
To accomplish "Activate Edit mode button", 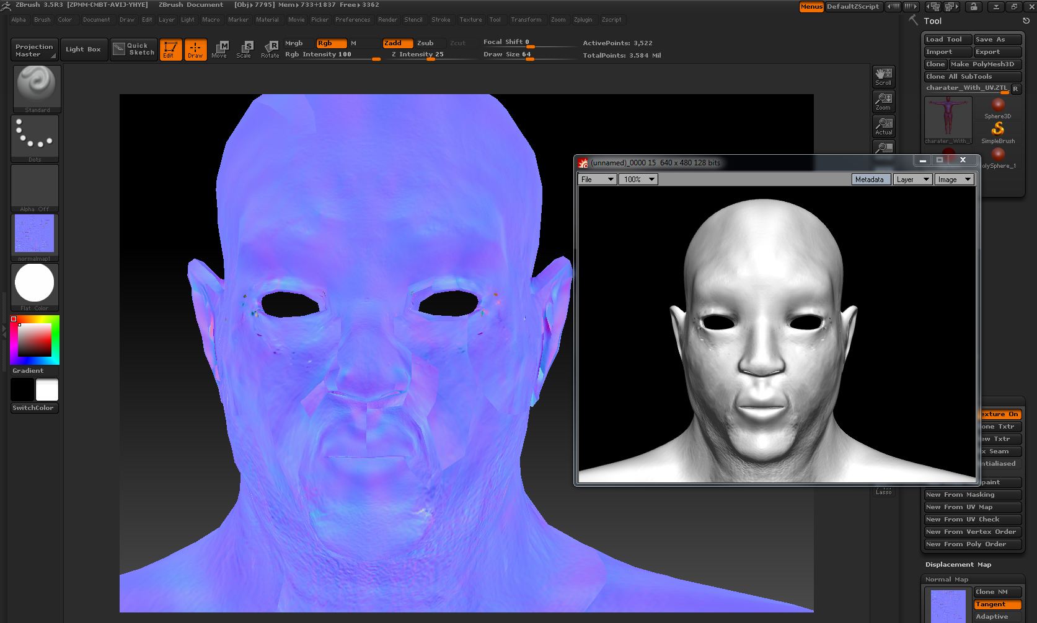I will (170, 50).
